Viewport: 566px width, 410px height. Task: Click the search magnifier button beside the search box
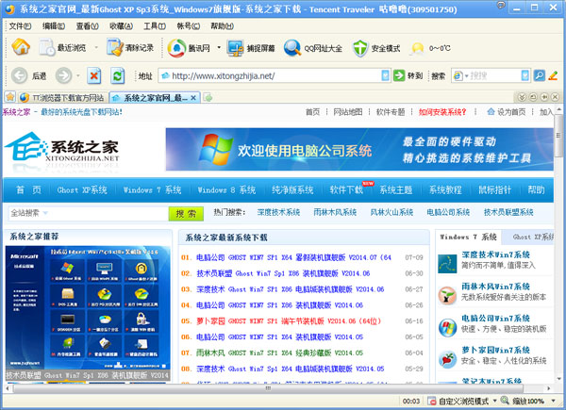540,75
